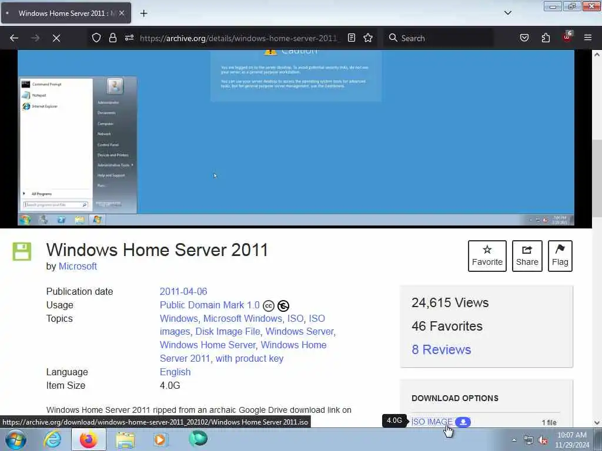The width and height of the screenshot is (602, 451).
Task: Launch Windows Media Player from taskbar
Action: tap(160, 439)
